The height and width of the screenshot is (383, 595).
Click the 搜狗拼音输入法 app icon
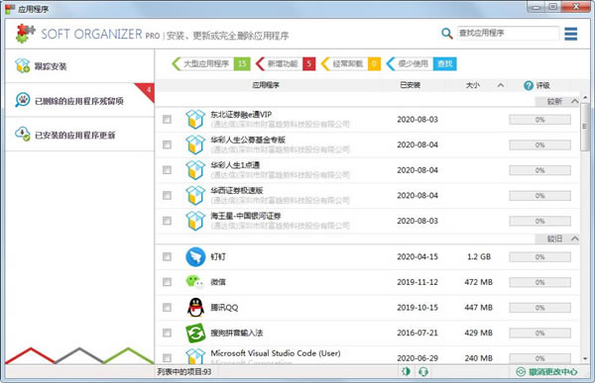tap(195, 333)
